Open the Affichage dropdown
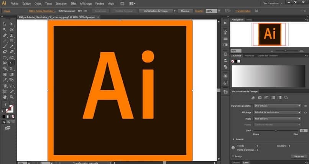This screenshot has height=164, width=309. point(277,112)
